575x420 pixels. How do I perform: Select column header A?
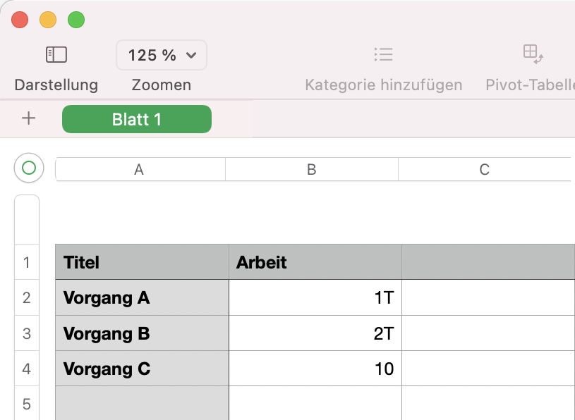point(139,169)
